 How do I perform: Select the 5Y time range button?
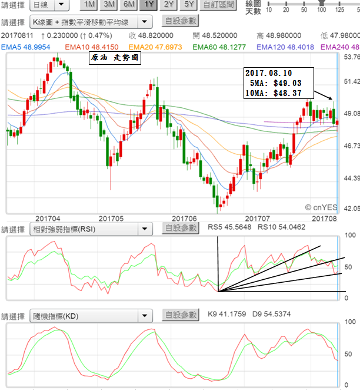[189, 5]
